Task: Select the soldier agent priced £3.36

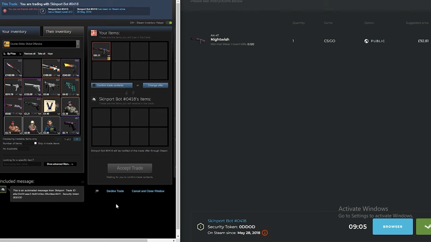Action: pyautogui.click(x=70, y=107)
